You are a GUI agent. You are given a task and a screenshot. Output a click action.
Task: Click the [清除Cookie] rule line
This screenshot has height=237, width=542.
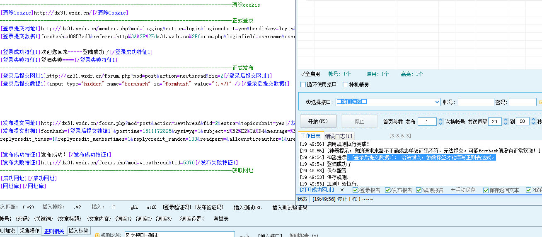64,13
